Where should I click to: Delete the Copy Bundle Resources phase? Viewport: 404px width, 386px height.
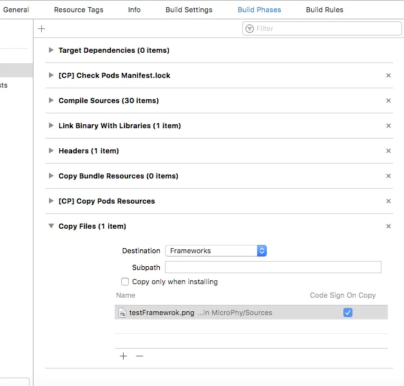coord(389,176)
